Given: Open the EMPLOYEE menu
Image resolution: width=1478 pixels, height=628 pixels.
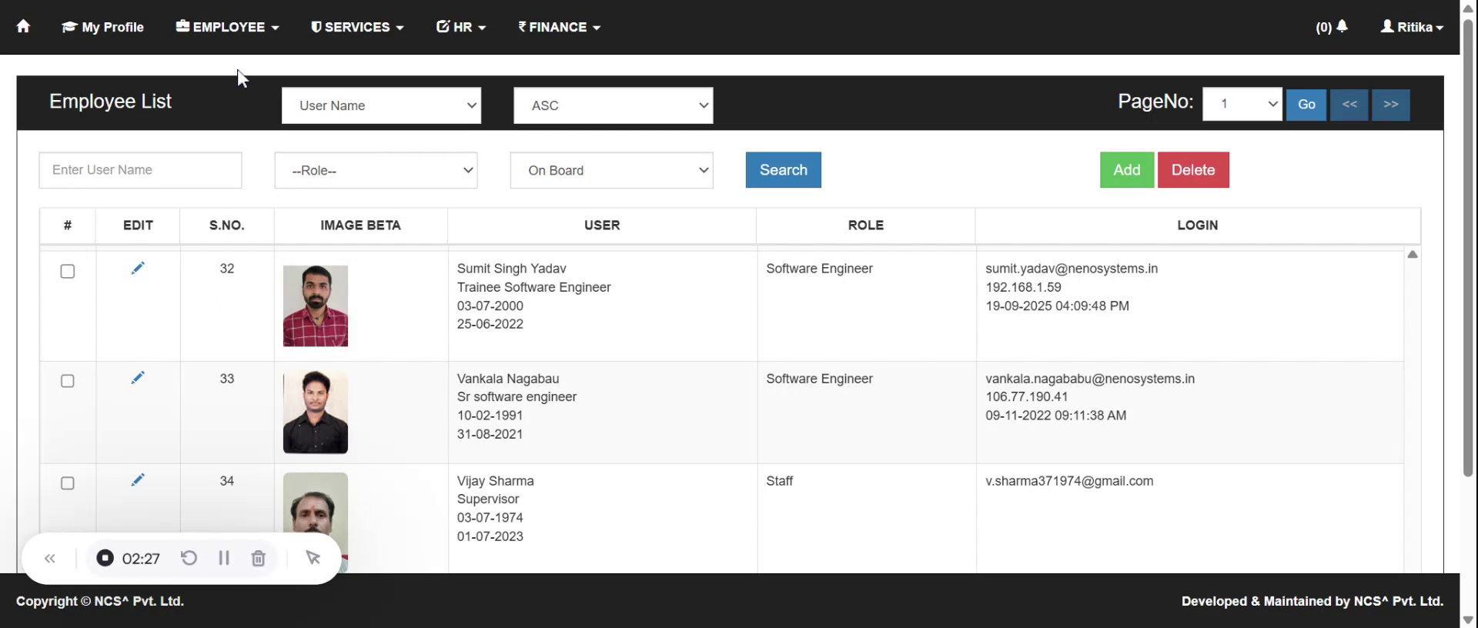Looking at the screenshot, I should click(227, 27).
